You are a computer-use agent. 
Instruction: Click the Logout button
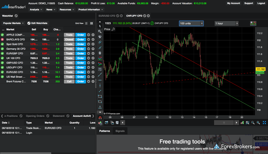(261, 3)
